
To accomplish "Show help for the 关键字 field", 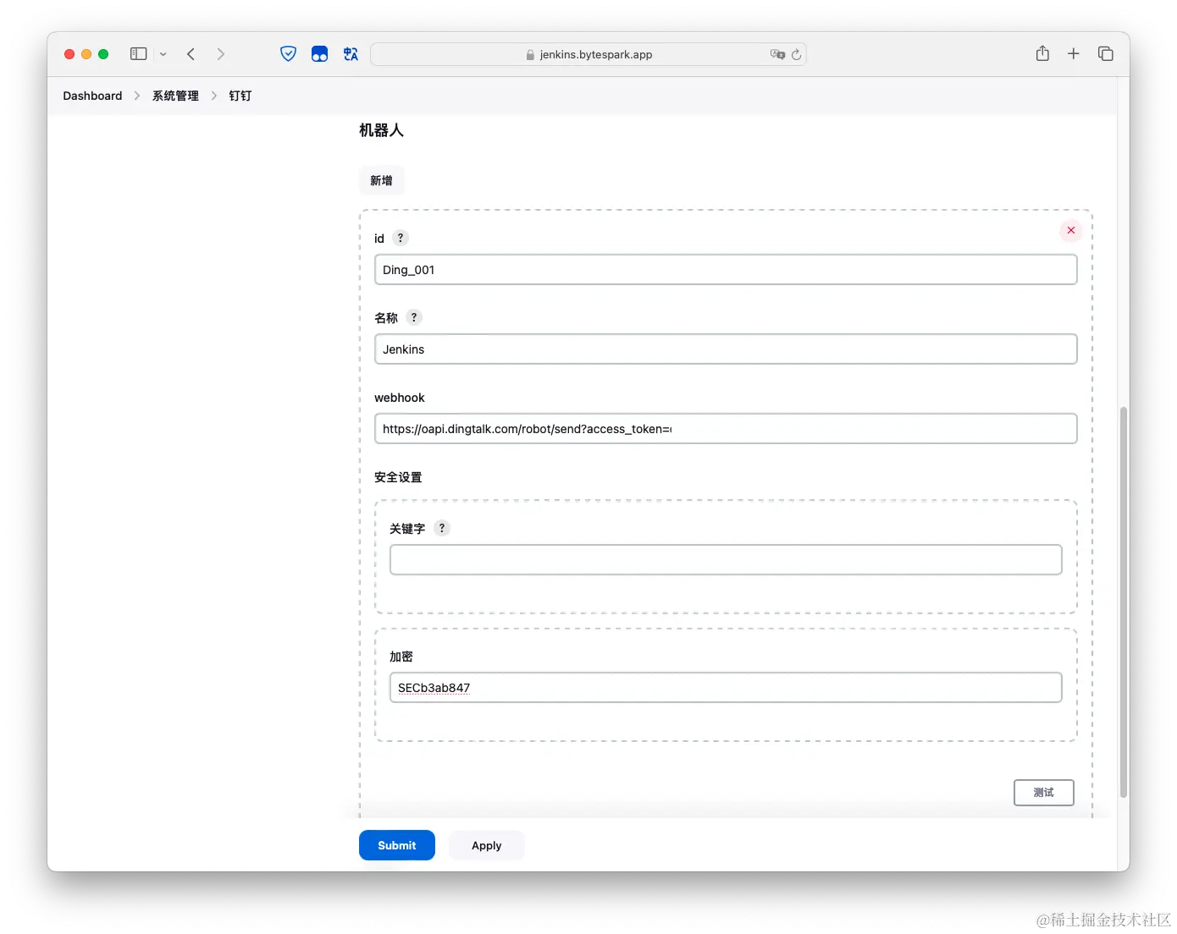I will (x=441, y=528).
